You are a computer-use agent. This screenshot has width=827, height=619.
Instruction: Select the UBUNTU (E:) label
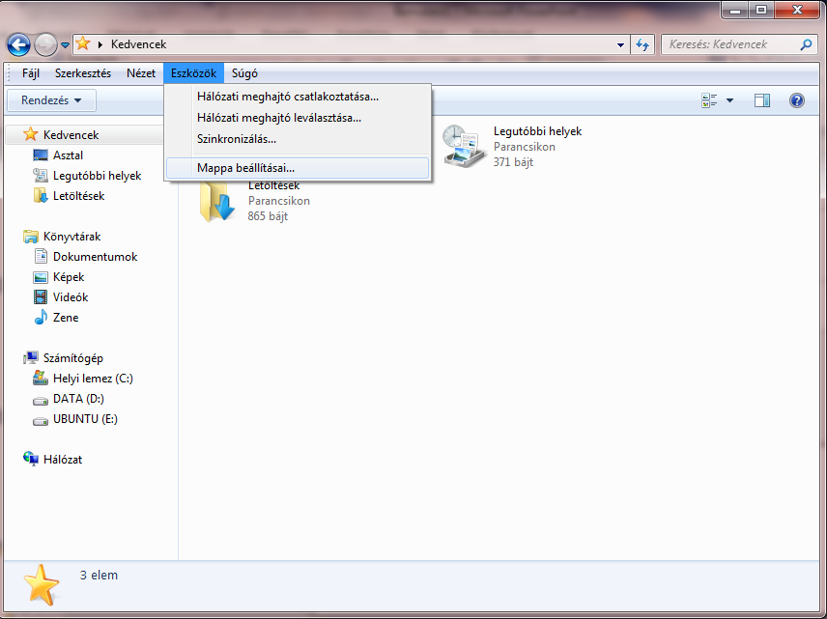pyautogui.click(x=85, y=419)
